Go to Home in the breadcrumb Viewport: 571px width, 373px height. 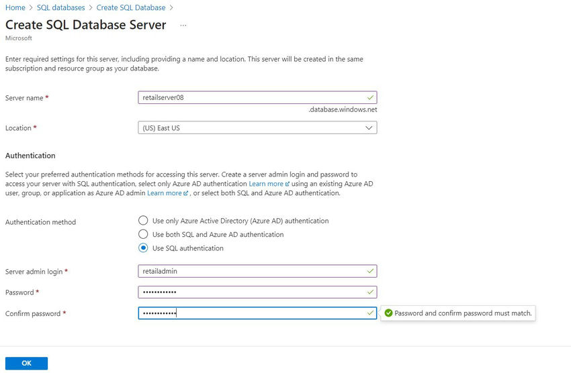coord(15,7)
